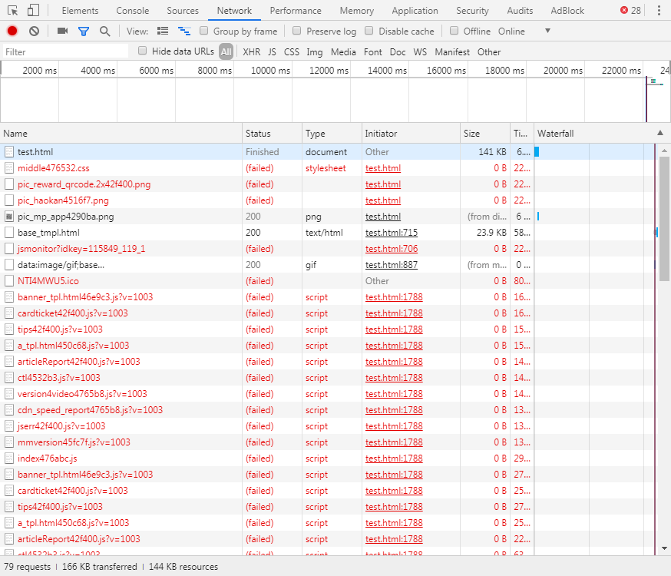Switch to the Console tab

click(x=133, y=11)
